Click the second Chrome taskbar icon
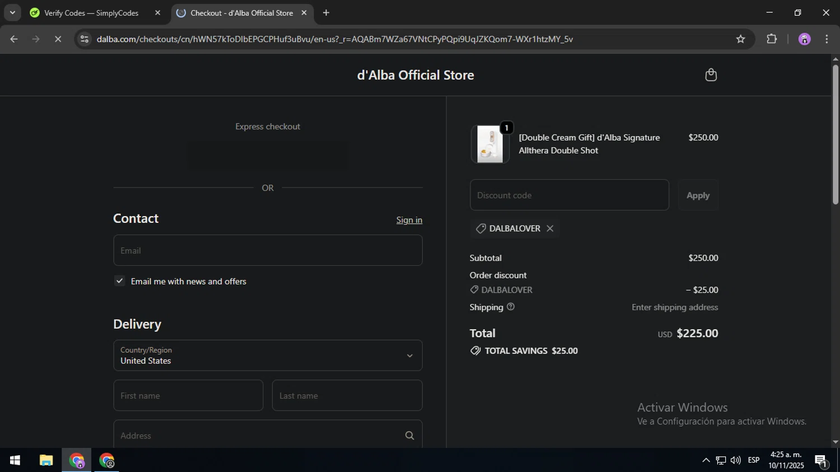840x472 pixels. (106, 461)
